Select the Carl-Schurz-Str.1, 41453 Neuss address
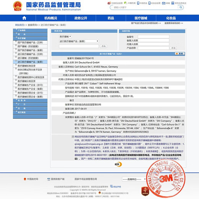Viewport: 199px width, 199px height. tap(96, 67)
